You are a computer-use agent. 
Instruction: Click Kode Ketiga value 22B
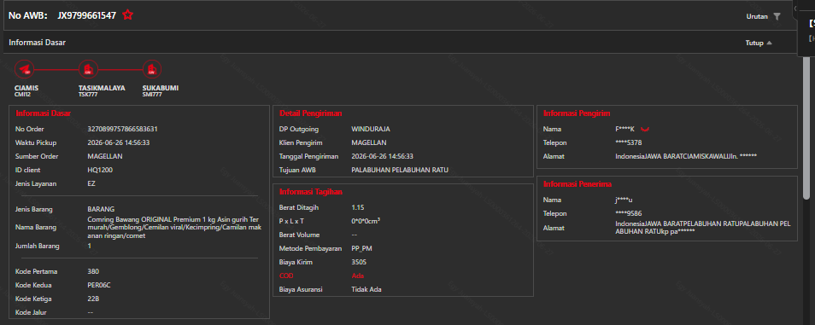93,299
